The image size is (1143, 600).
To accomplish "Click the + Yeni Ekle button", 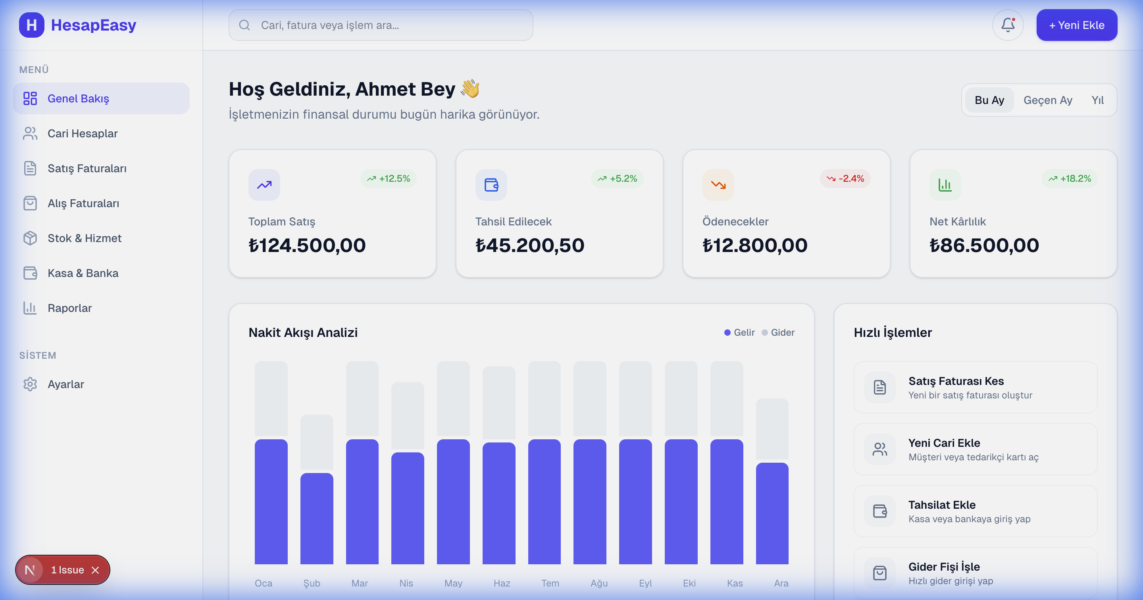I will 1076,25.
